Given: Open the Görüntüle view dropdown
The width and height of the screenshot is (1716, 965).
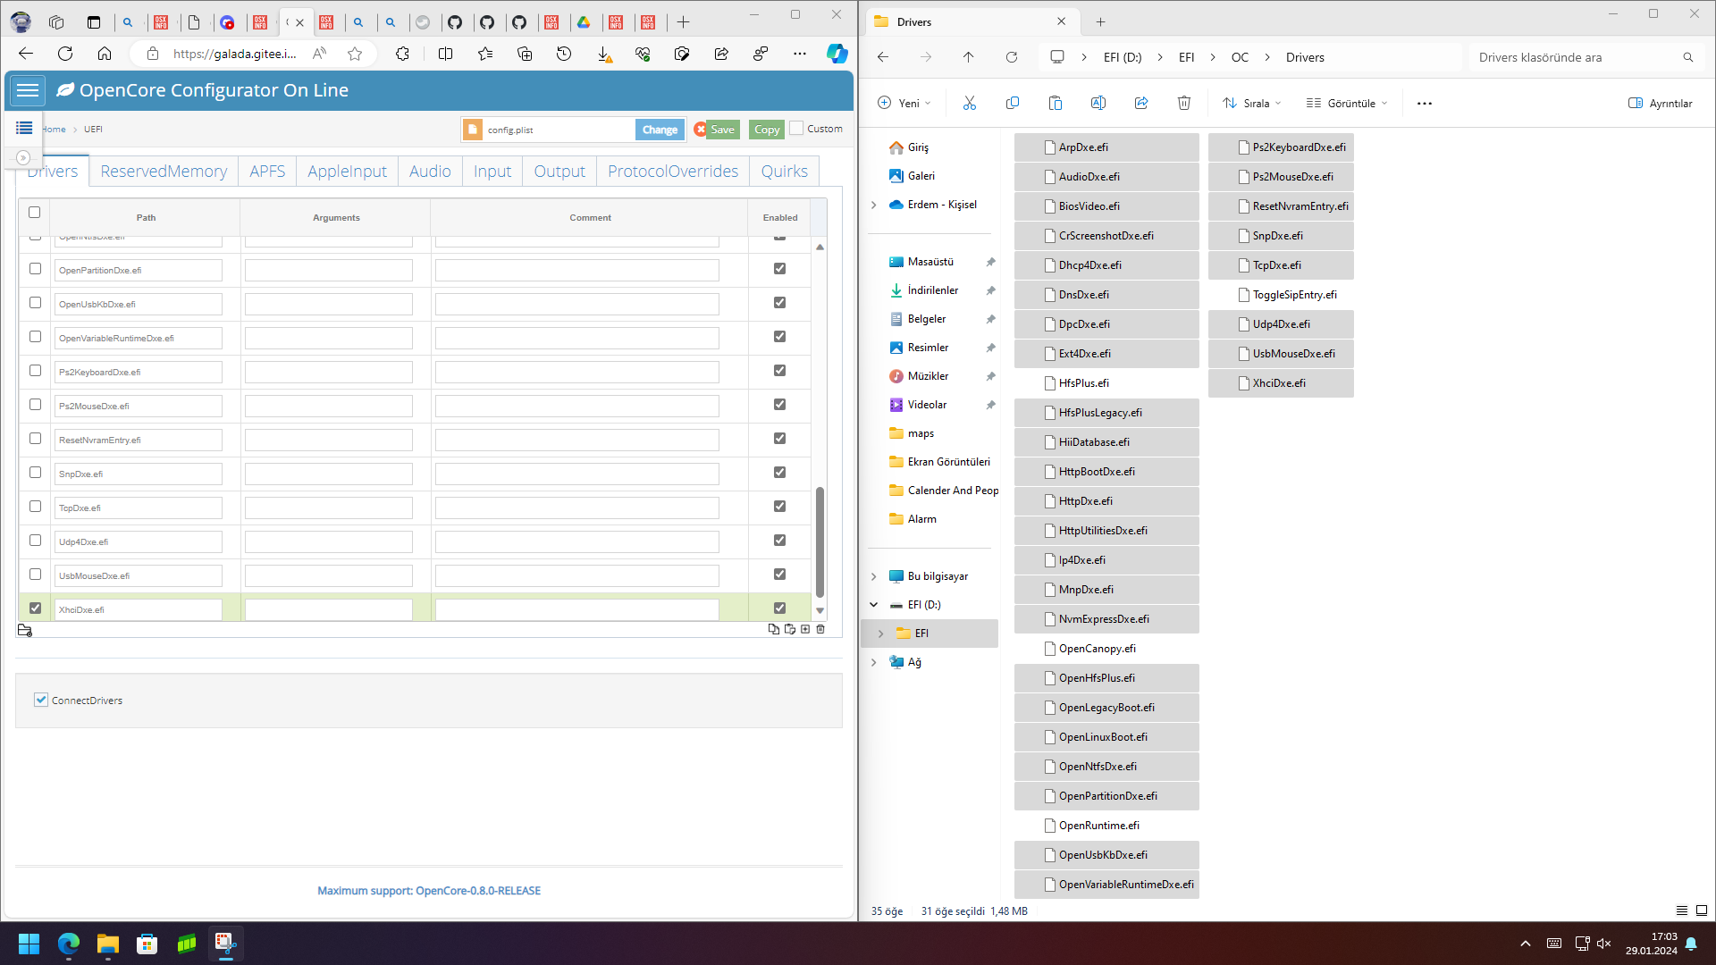Looking at the screenshot, I should pos(1348,104).
